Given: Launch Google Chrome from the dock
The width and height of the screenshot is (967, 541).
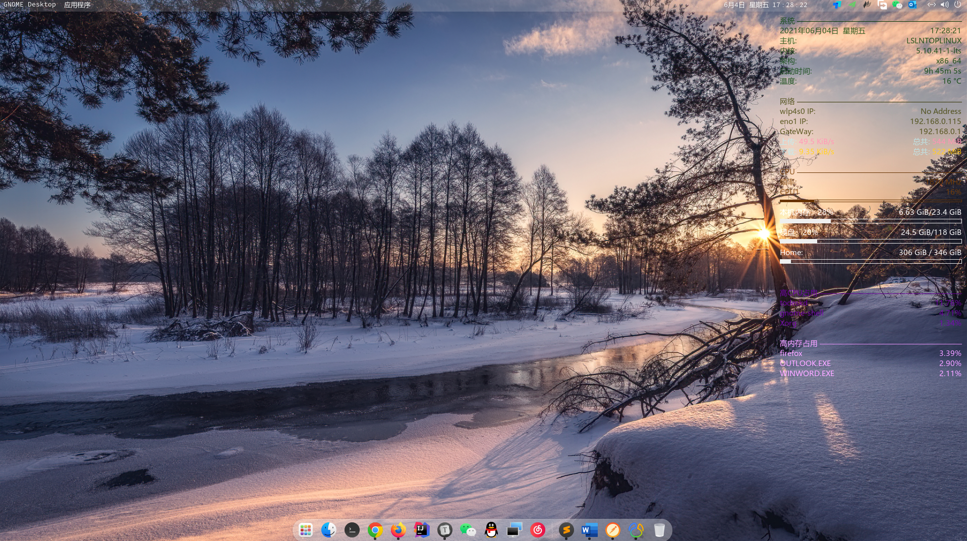Looking at the screenshot, I should pos(375,530).
